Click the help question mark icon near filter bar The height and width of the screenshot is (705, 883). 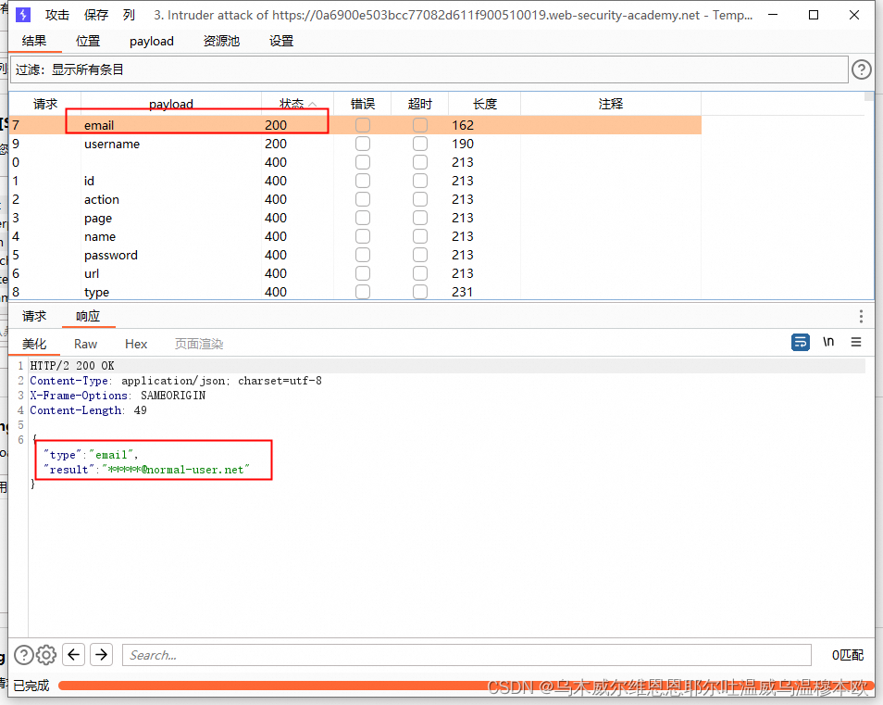pyautogui.click(x=862, y=69)
